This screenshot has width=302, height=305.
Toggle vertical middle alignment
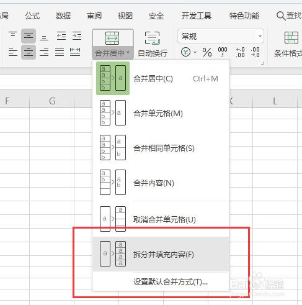click(x=29, y=36)
